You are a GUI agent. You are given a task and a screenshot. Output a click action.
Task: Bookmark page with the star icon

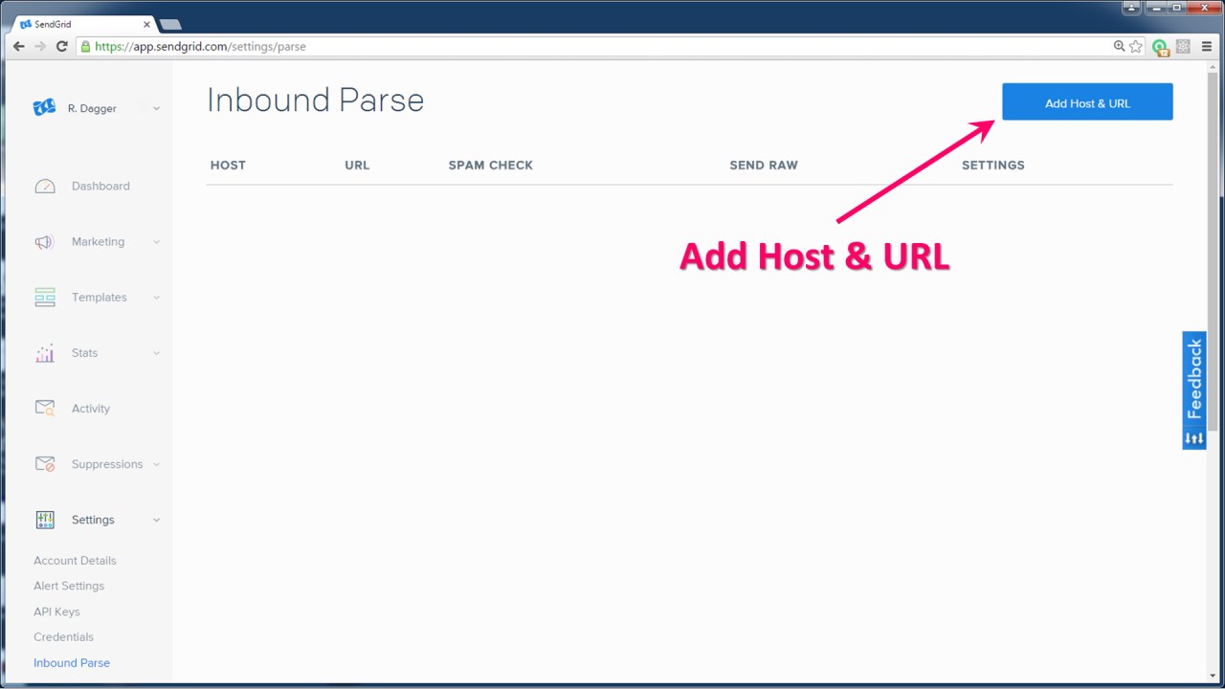(x=1136, y=46)
